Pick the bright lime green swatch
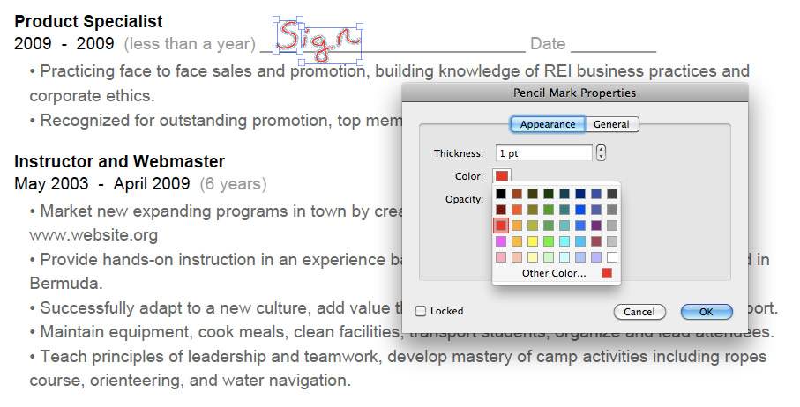 (549, 240)
